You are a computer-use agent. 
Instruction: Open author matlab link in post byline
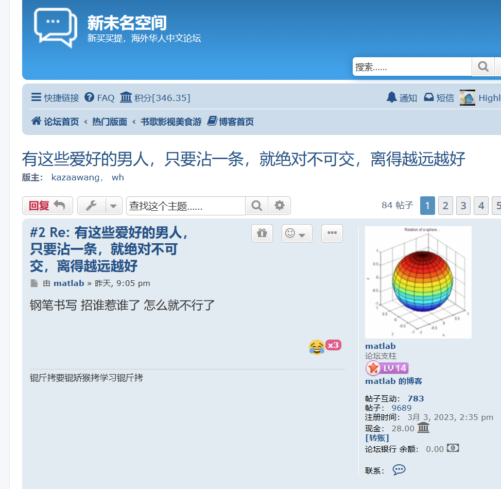click(68, 283)
